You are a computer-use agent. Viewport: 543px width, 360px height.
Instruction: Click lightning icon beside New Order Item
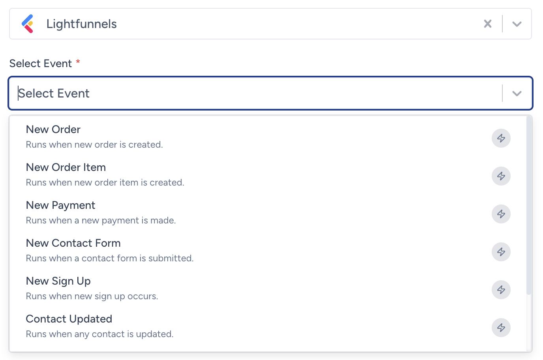click(x=501, y=176)
